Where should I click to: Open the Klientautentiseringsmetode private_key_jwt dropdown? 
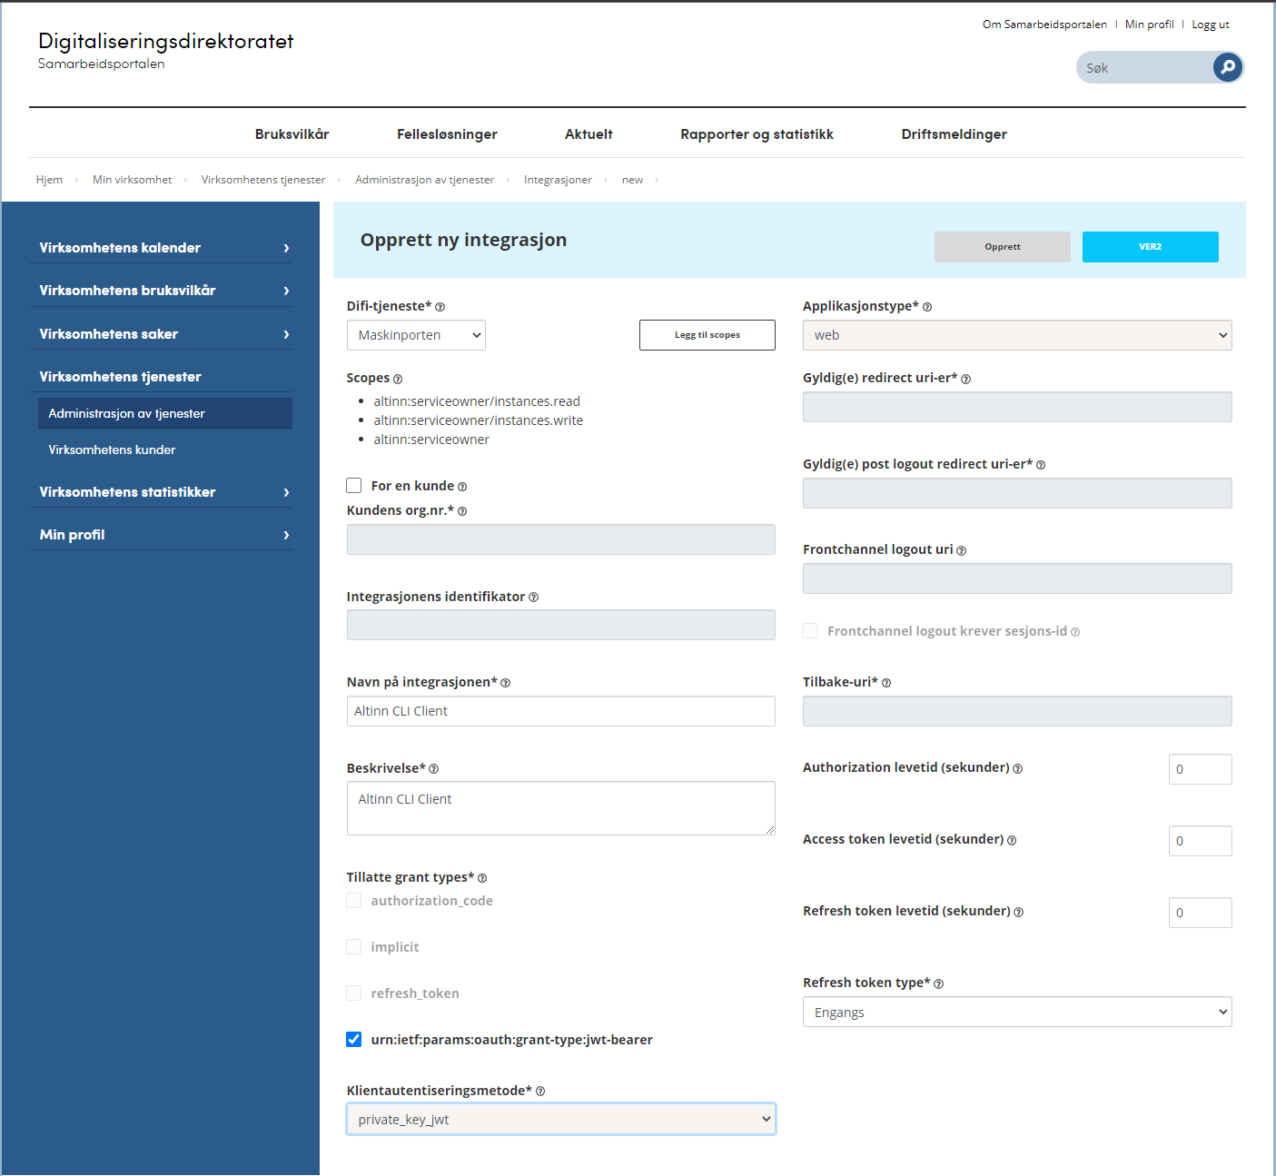[x=560, y=1120]
